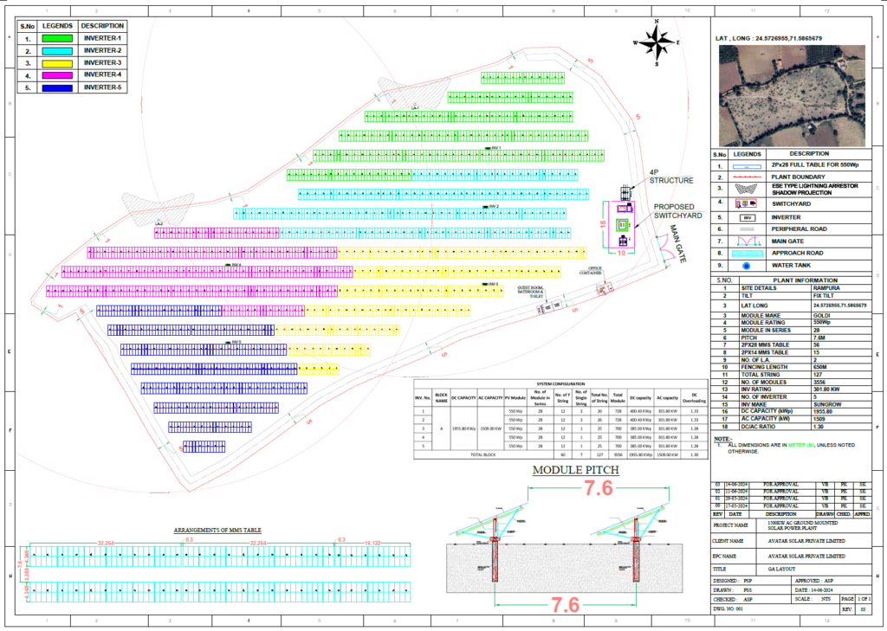
Task: Select the 2Px28 Full Table legend symbol
Action: tap(747, 166)
